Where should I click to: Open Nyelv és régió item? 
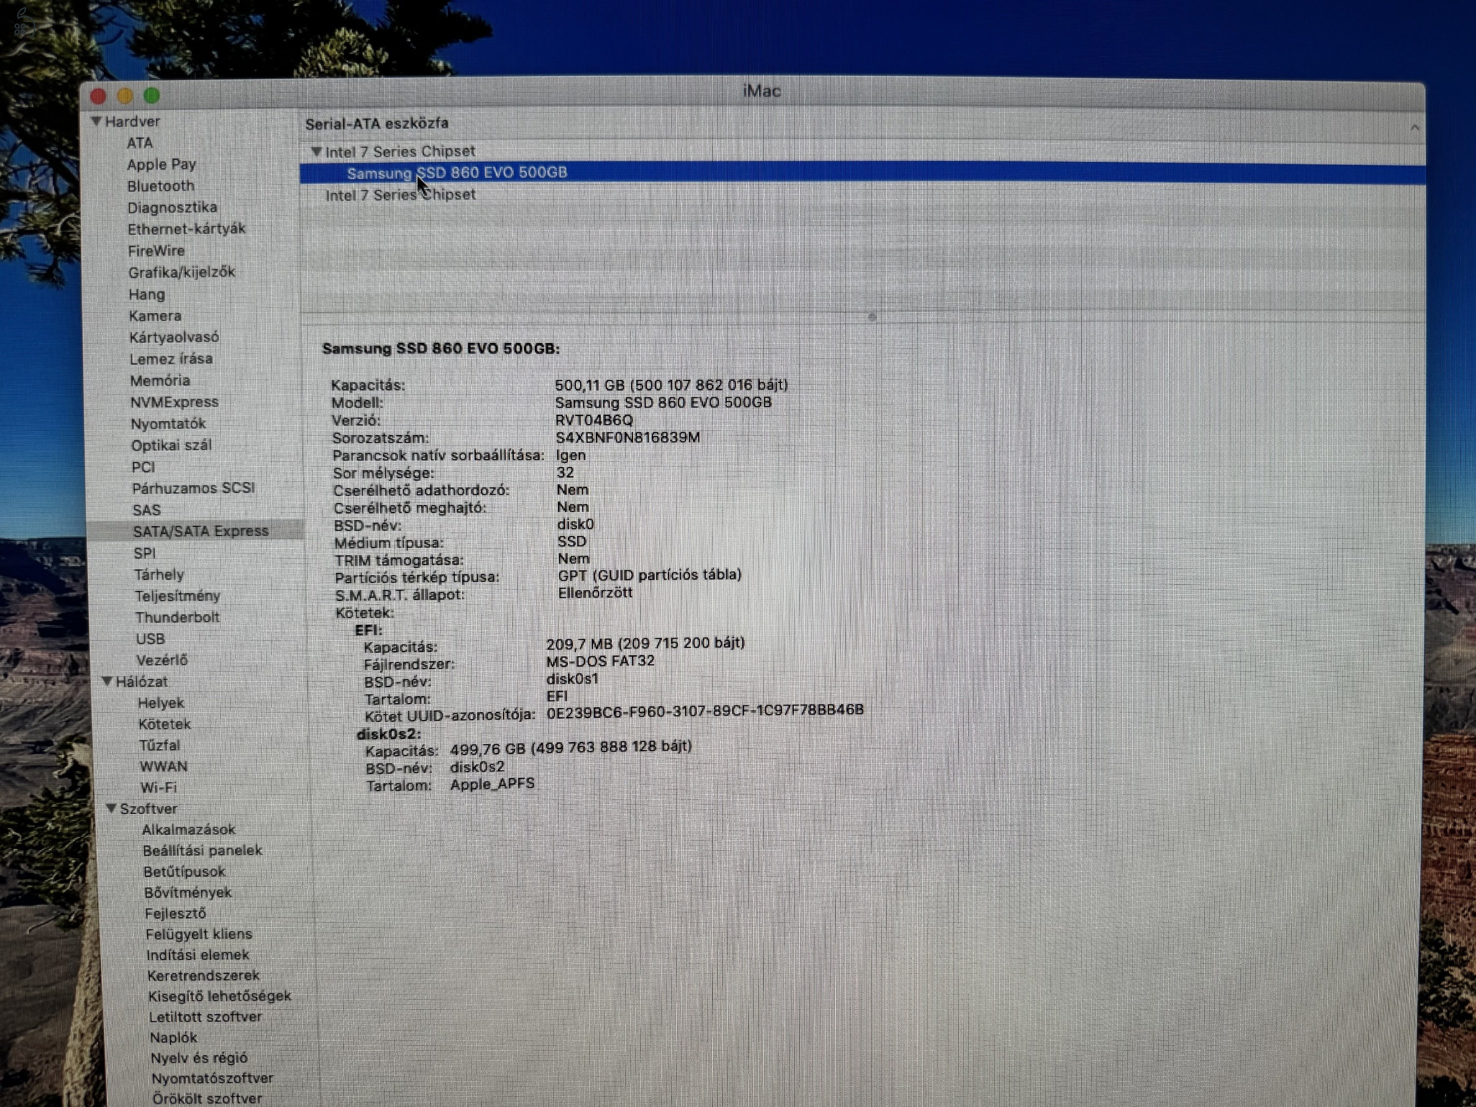tap(200, 1058)
